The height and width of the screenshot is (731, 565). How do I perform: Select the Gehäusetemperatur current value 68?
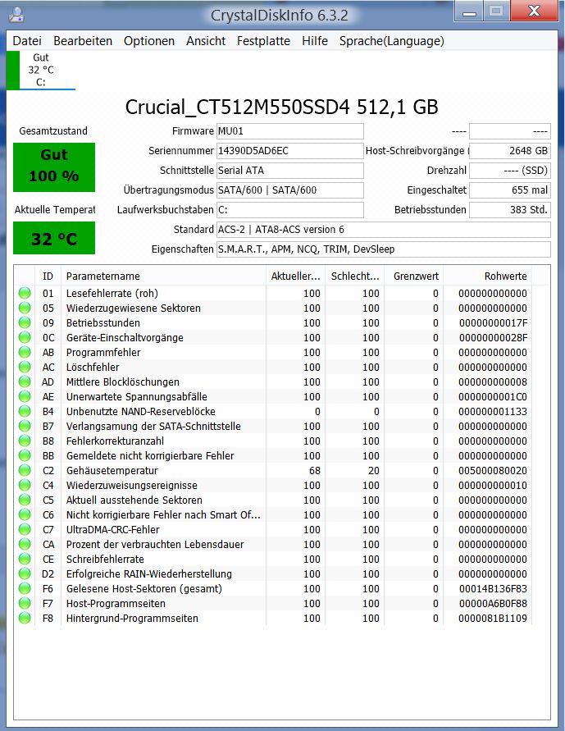315,470
